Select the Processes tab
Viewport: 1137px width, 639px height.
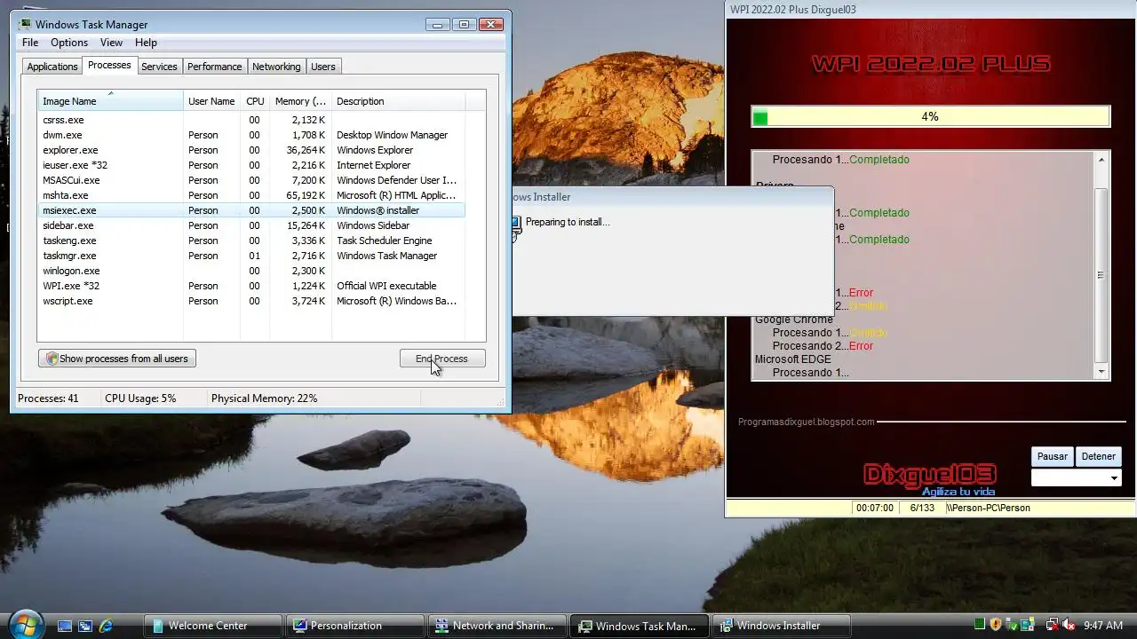click(109, 66)
